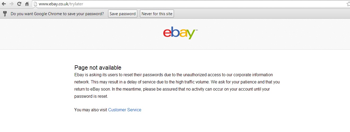
Task: Go back using the back arrow
Action: point(4,4)
